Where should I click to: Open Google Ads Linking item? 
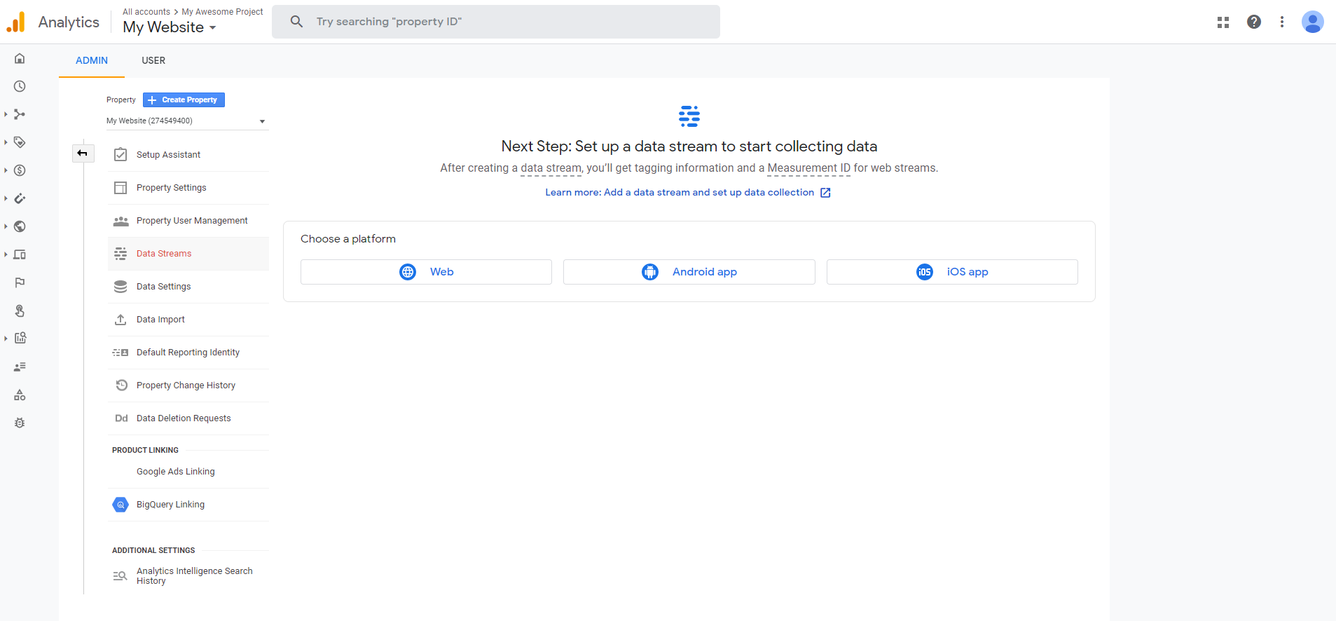(x=188, y=472)
